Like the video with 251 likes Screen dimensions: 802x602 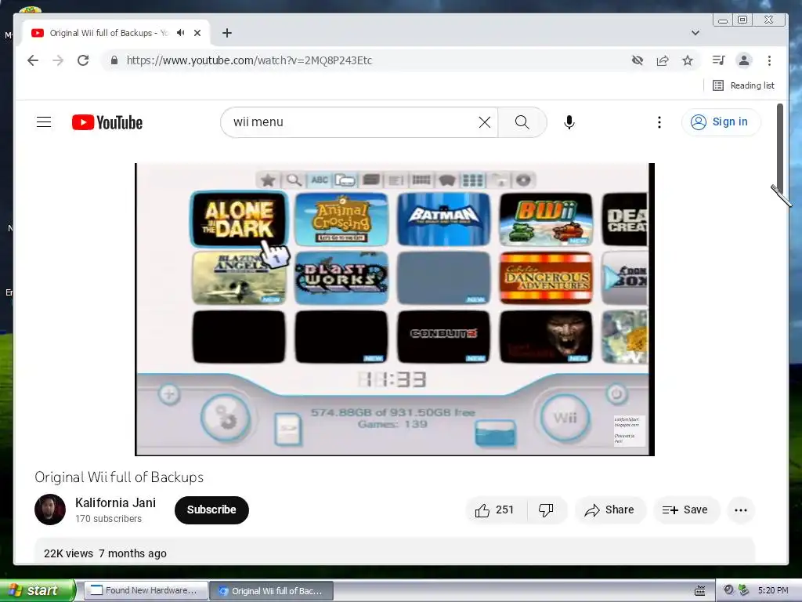click(x=495, y=510)
